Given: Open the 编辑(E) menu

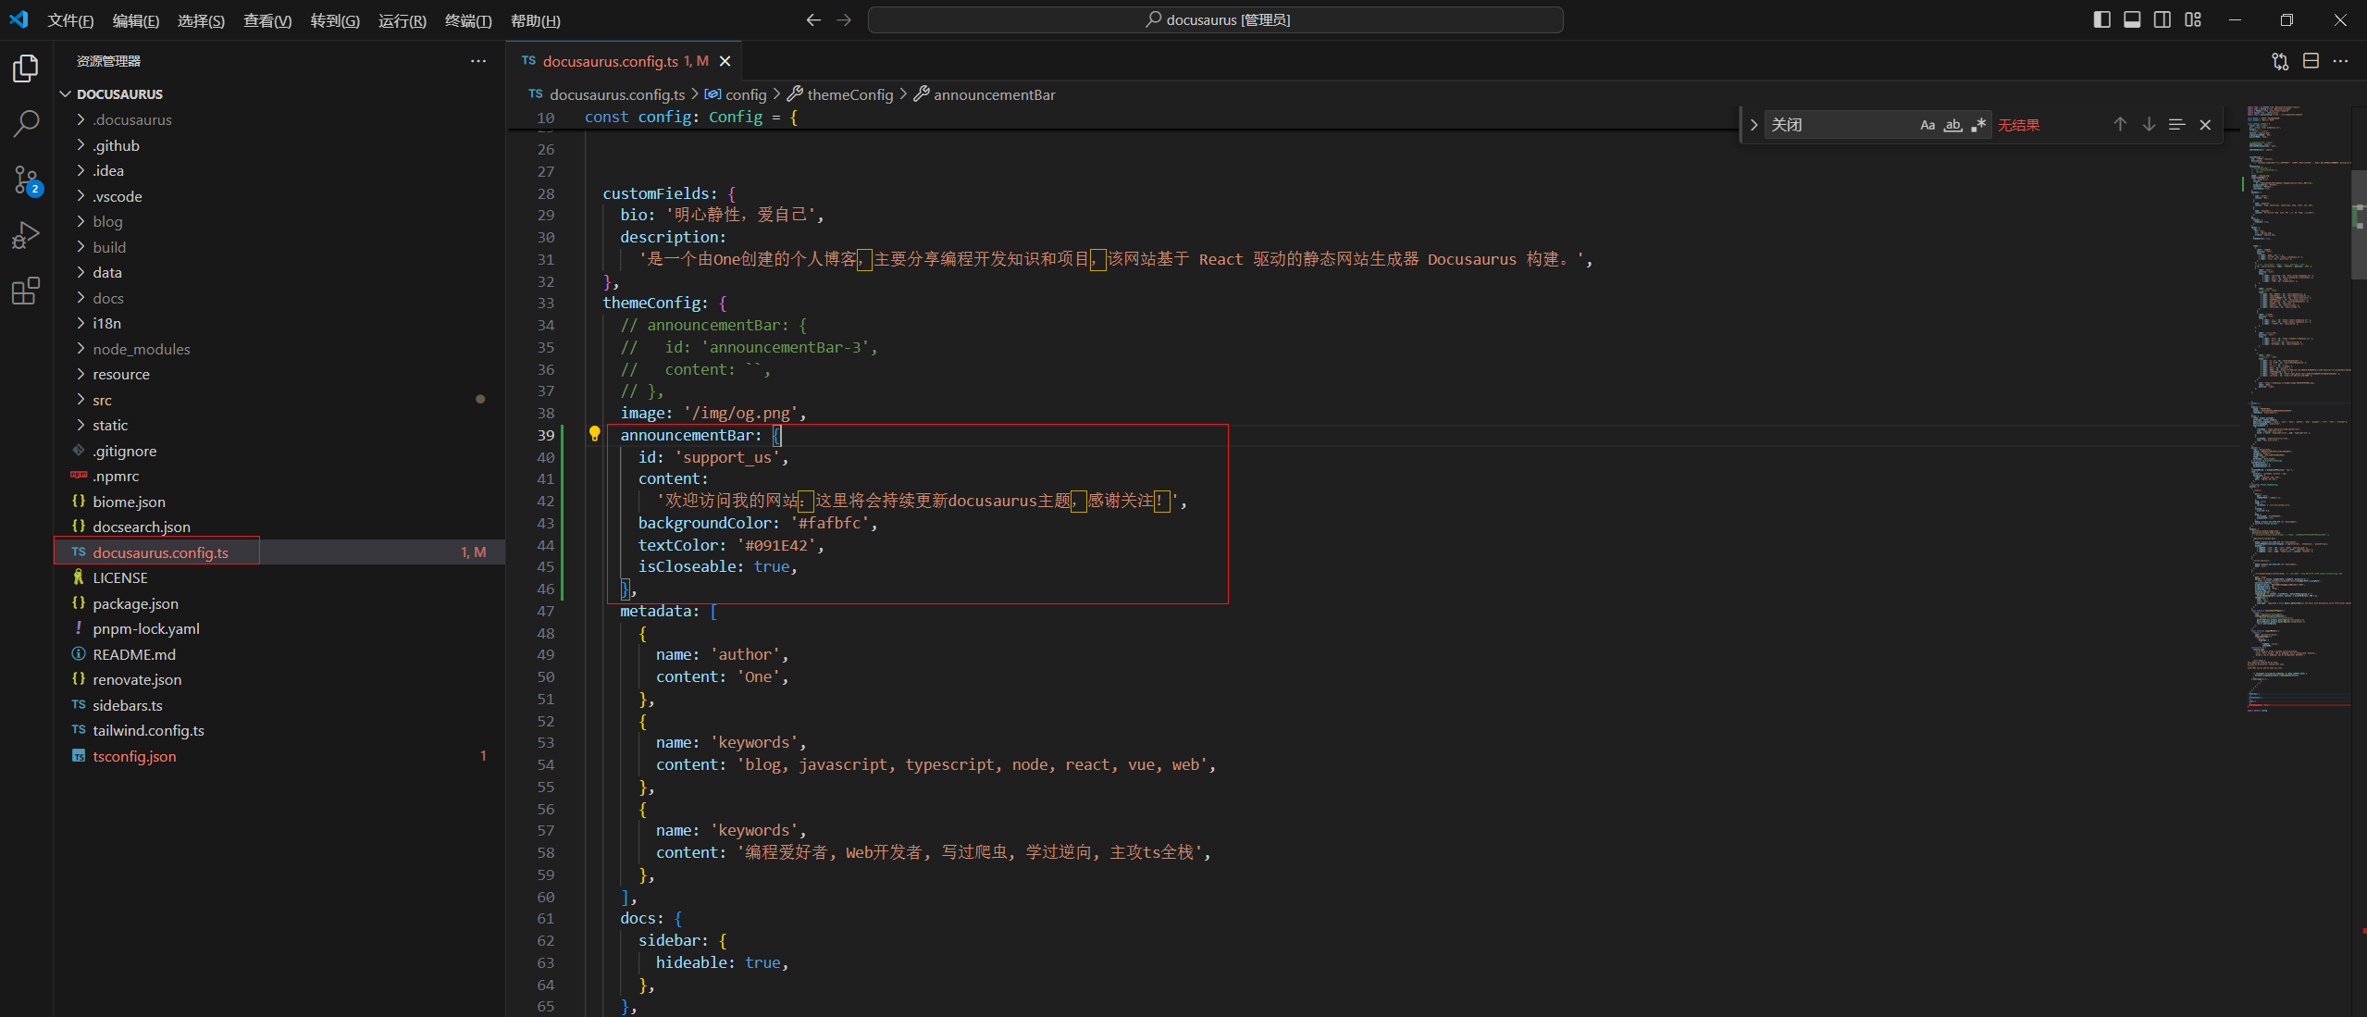Looking at the screenshot, I should [x=135, y=20].
